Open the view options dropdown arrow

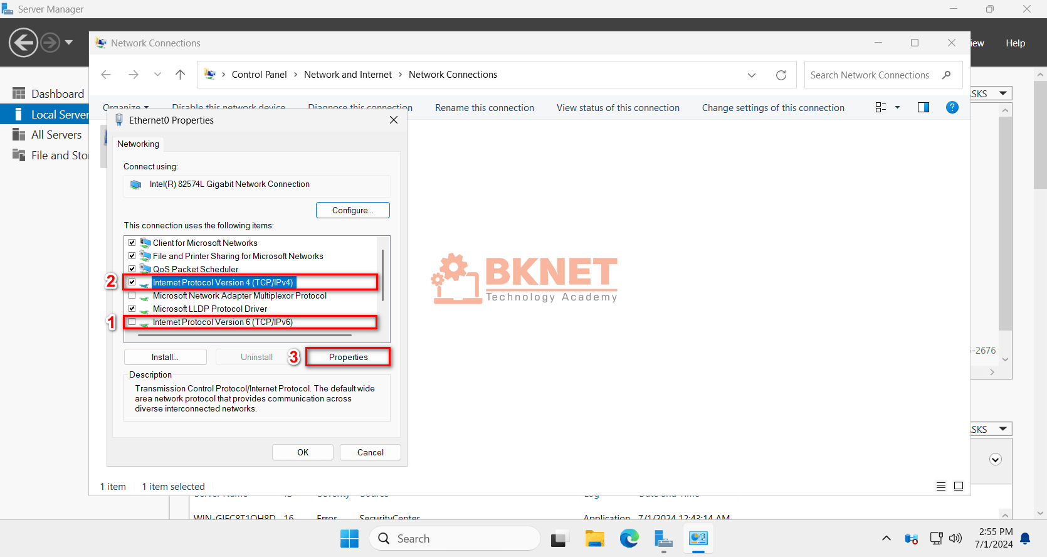[x=897, y=107]
